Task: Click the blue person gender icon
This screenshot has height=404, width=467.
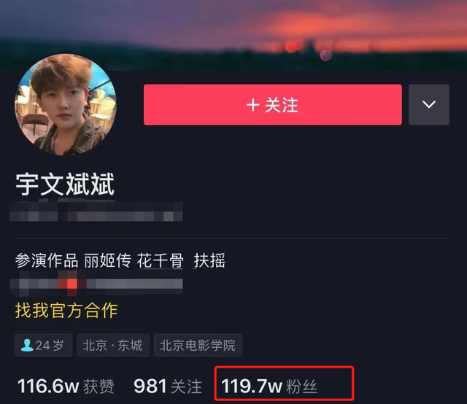Action: click(x=27, y=346)
